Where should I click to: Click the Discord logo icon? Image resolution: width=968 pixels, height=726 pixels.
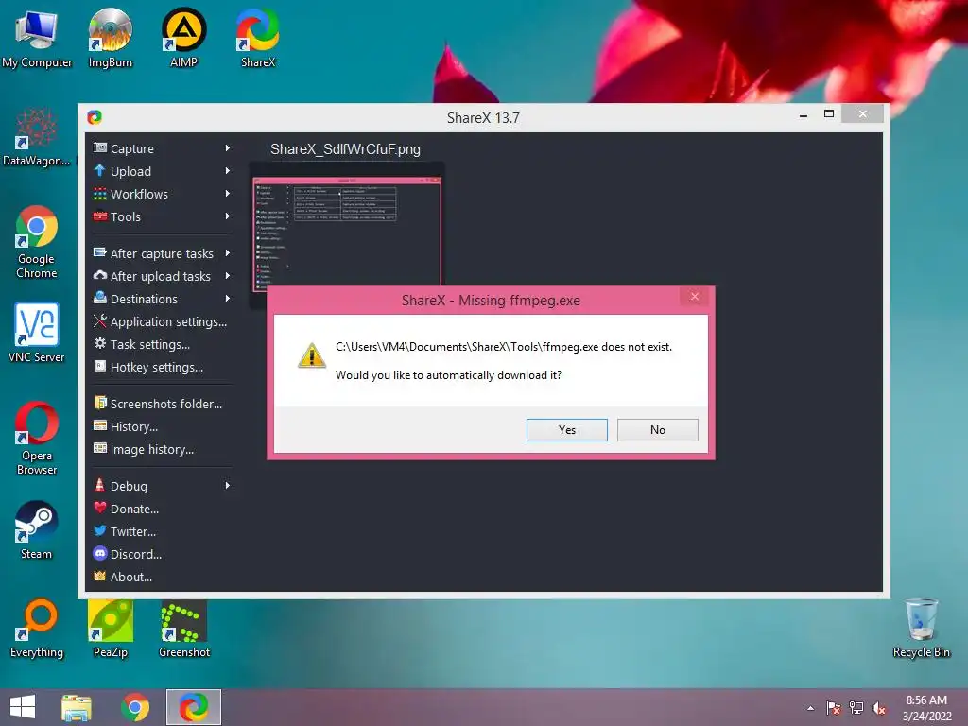click(99, 554)
